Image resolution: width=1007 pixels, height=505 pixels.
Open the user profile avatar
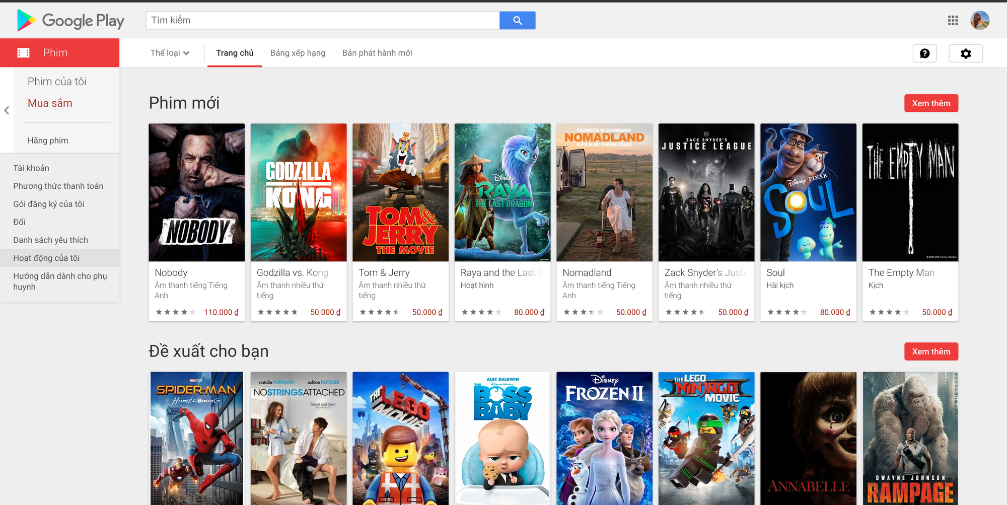pos(980,21)
